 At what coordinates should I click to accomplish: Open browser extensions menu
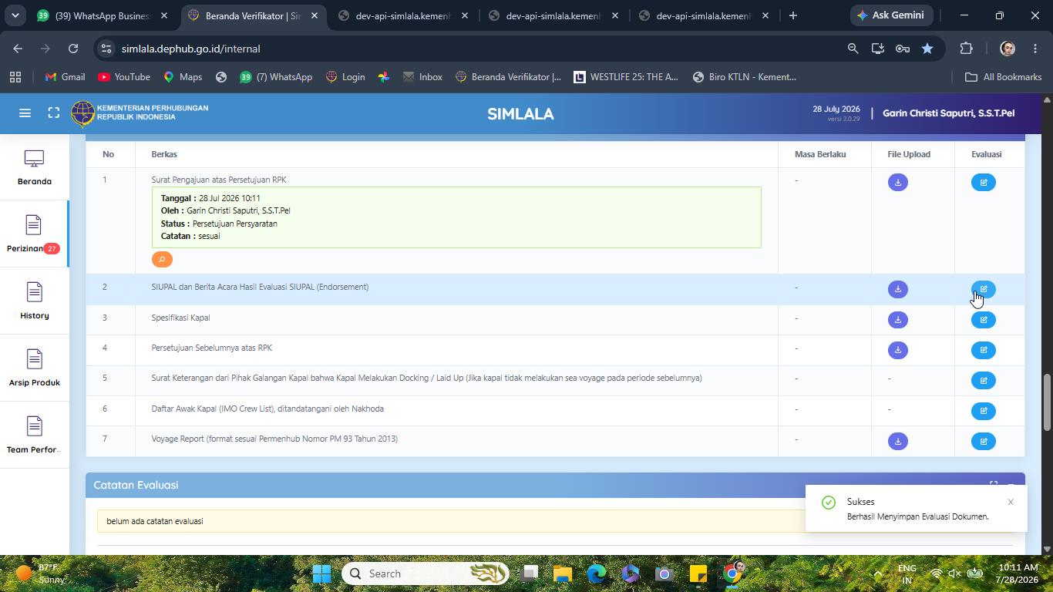(966, 49)
